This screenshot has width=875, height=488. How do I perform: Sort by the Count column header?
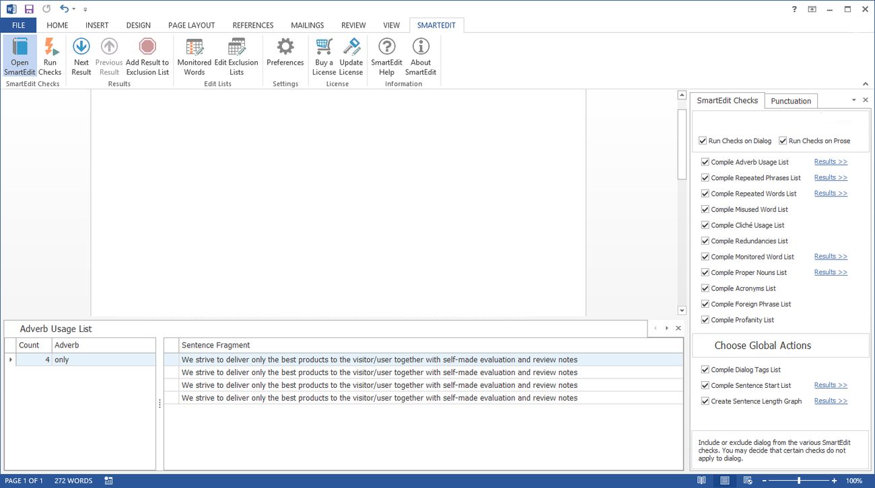34,345
